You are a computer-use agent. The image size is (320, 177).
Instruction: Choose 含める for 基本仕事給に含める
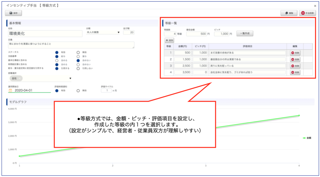point(57,60)
